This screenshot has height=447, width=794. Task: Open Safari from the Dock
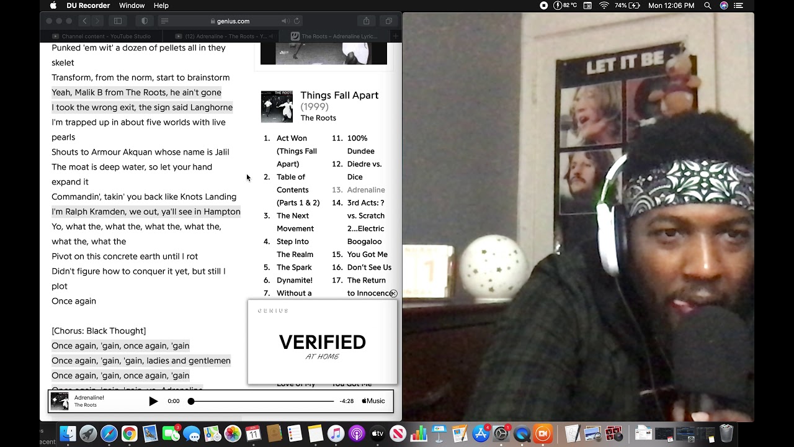click(x=109, y=433)
